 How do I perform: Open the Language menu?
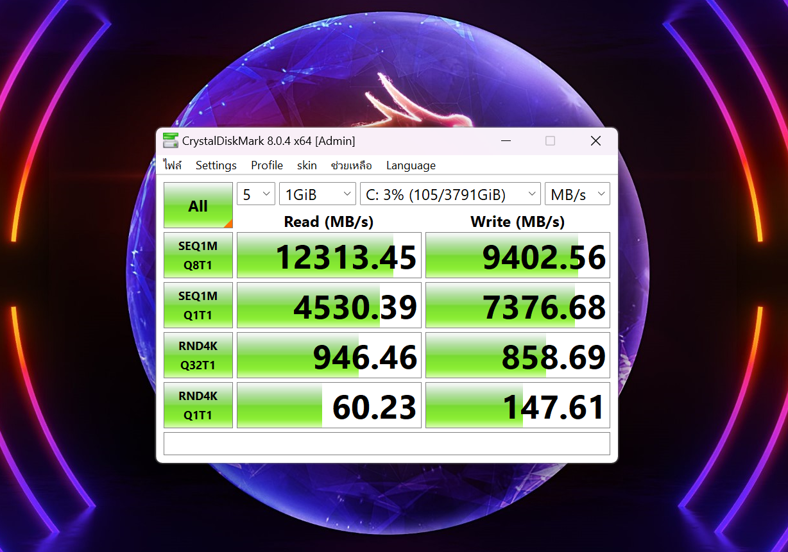click(411, 165)
